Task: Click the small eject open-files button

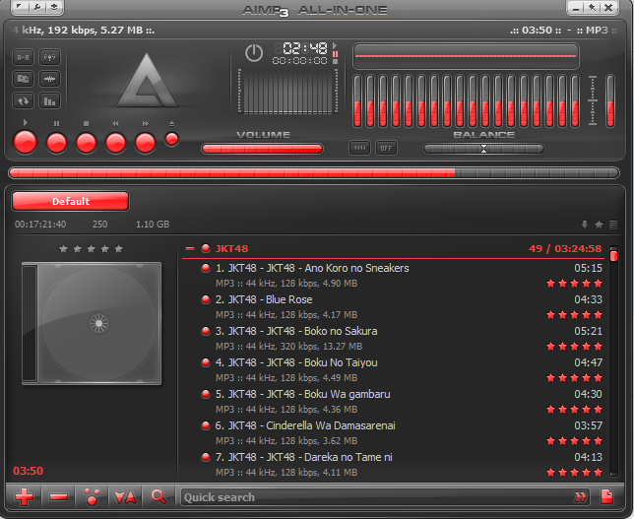Action: click(172, 139)
